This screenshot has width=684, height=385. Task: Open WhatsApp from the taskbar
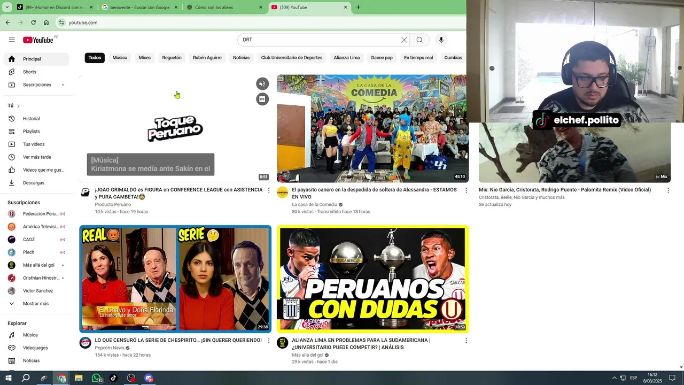pyautogui.click(x=96, y=378)
